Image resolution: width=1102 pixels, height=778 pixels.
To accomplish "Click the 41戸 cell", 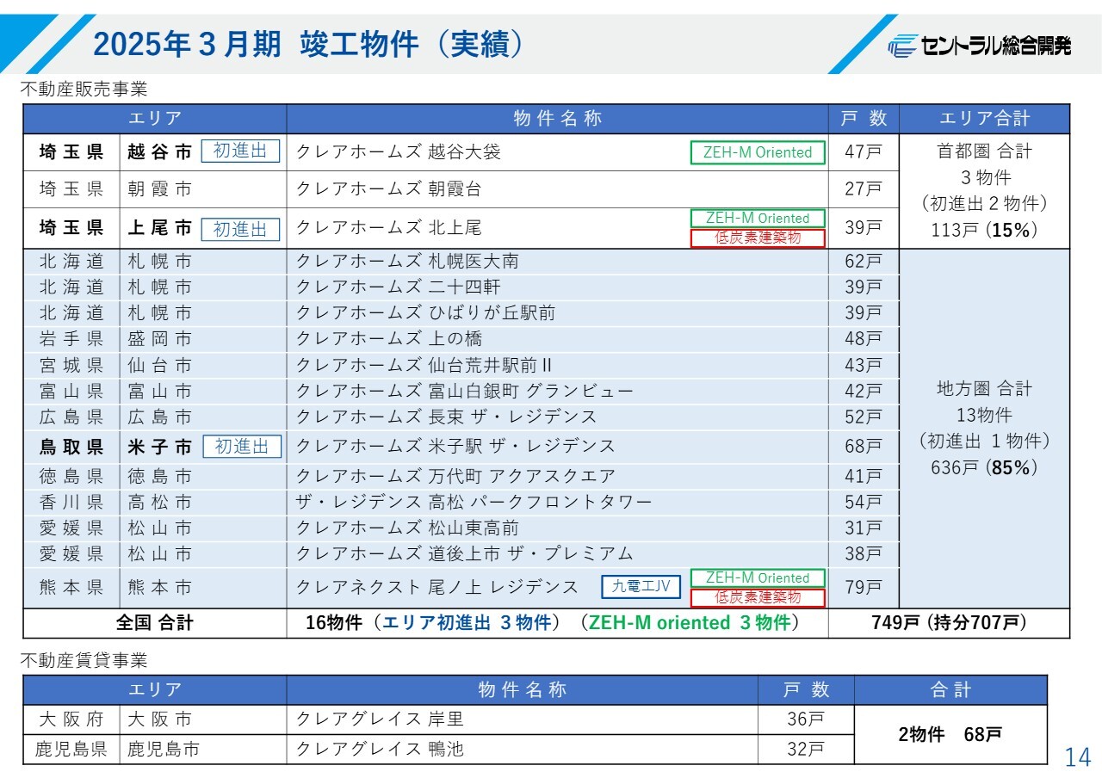I will (x=864, y=476).
